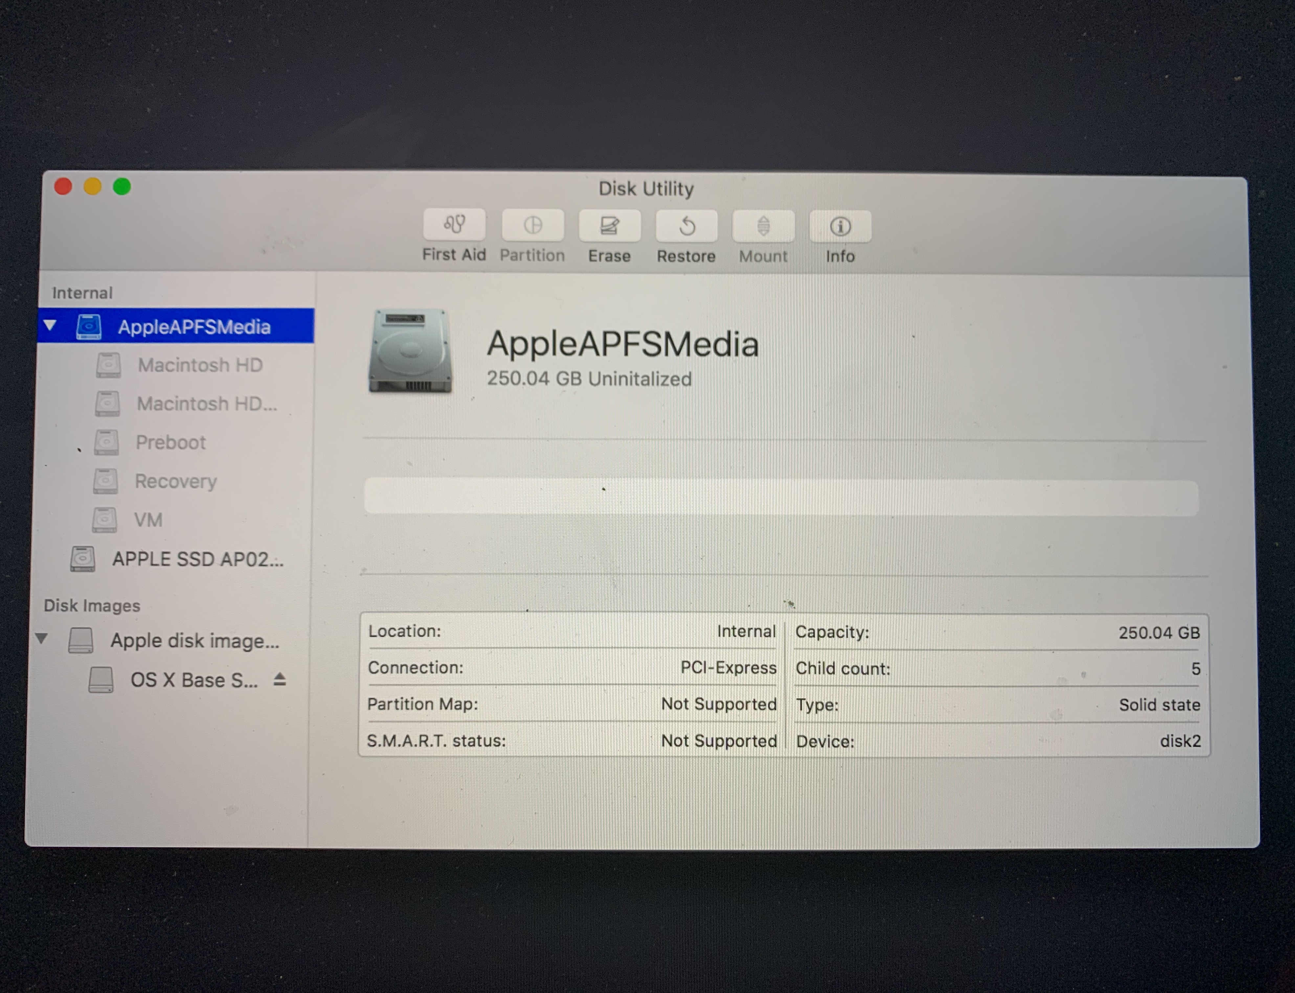Click the Partition Map Not Supported value

point(719,705)
